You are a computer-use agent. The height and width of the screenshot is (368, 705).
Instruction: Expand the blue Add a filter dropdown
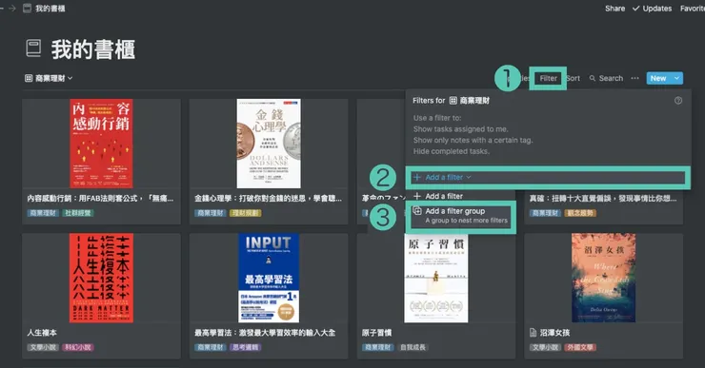442,177
